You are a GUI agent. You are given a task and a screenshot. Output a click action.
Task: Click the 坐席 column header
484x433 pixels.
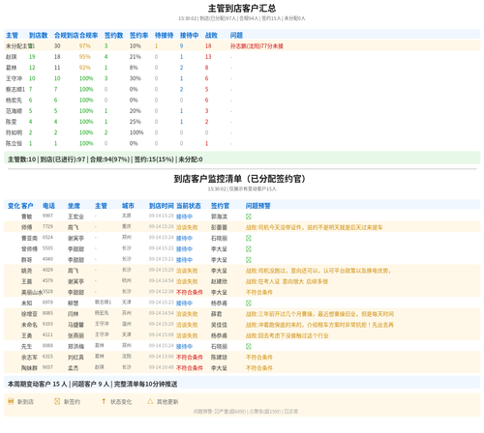[74, 206]
